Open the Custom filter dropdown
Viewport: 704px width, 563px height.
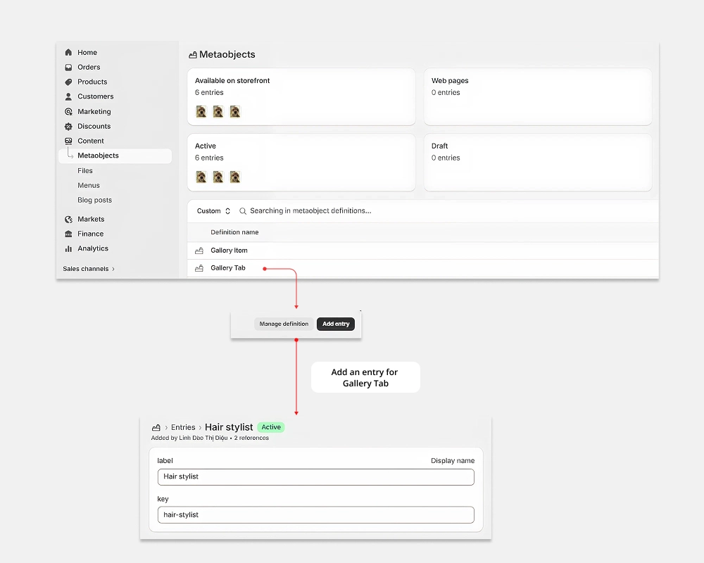213,211
